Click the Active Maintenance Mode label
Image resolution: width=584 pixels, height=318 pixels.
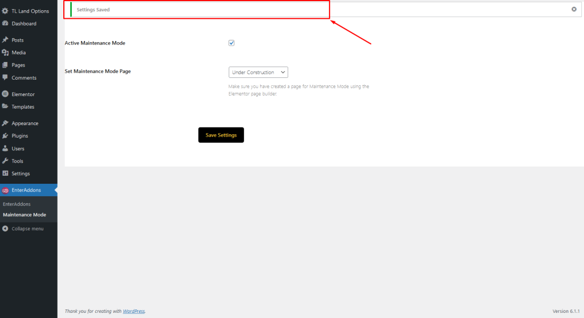click(95, 43)
